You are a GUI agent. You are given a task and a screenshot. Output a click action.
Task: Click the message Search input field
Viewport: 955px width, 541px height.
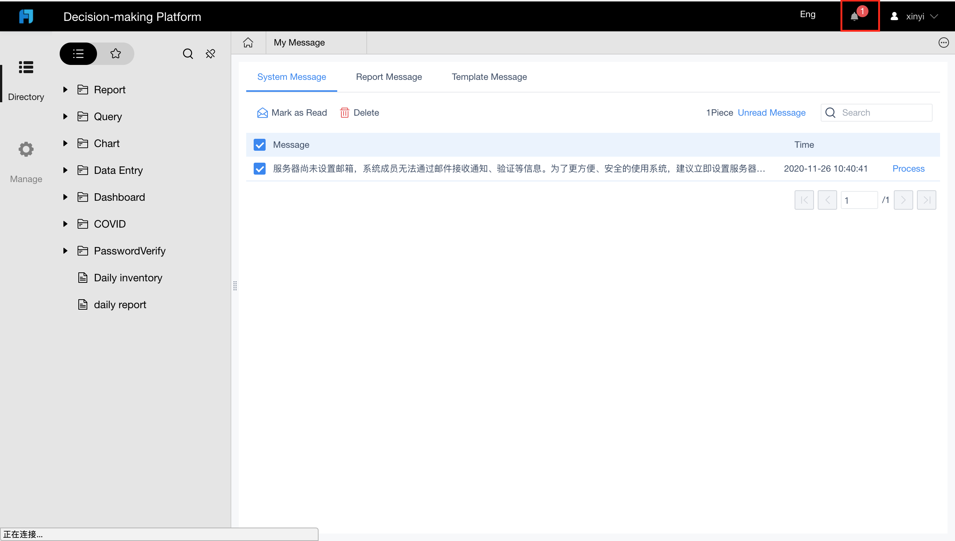pos(877,113)
